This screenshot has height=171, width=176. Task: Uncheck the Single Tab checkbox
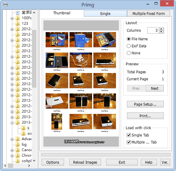coord(129,135)
